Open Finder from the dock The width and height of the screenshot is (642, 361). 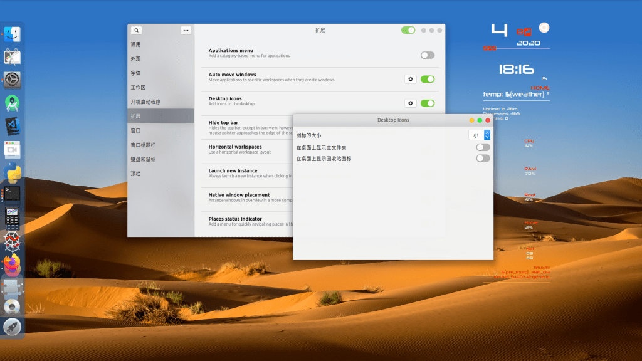coord(12,34)
